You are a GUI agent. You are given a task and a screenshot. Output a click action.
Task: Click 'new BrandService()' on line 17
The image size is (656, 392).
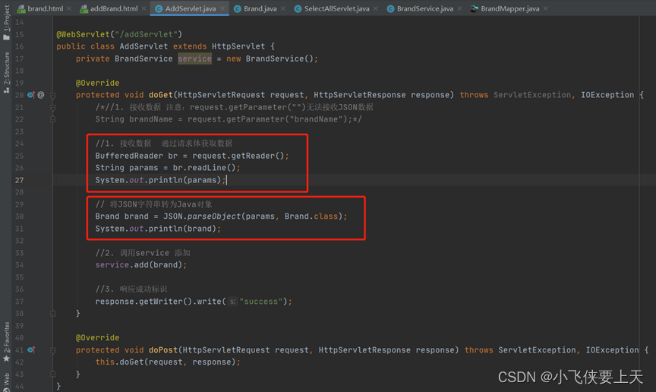click(270, 58)
